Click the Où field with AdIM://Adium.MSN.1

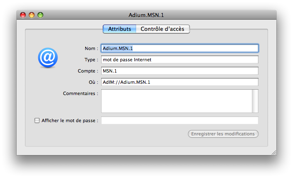tap(180, 82)
